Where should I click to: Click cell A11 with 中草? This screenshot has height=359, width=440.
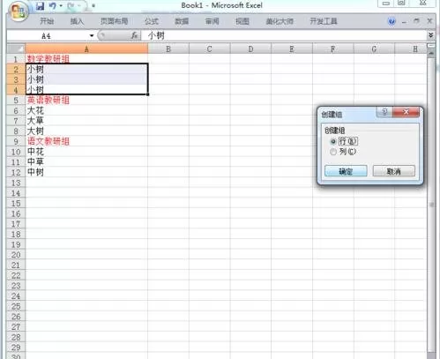point(86,162)
